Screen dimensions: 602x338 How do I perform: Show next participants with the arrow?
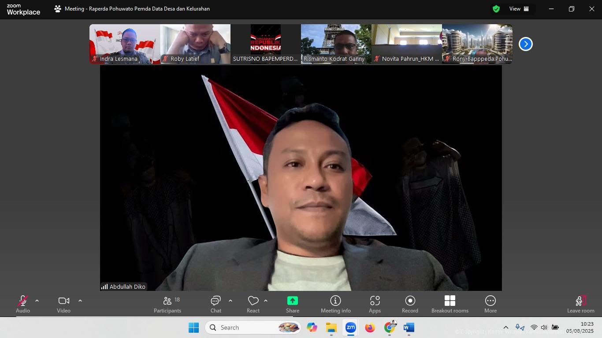pos(525,44)
